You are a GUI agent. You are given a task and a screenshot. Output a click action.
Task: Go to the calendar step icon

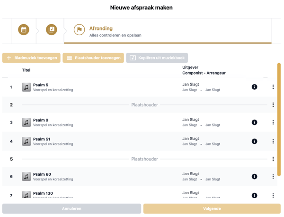[x=24, y=30]
